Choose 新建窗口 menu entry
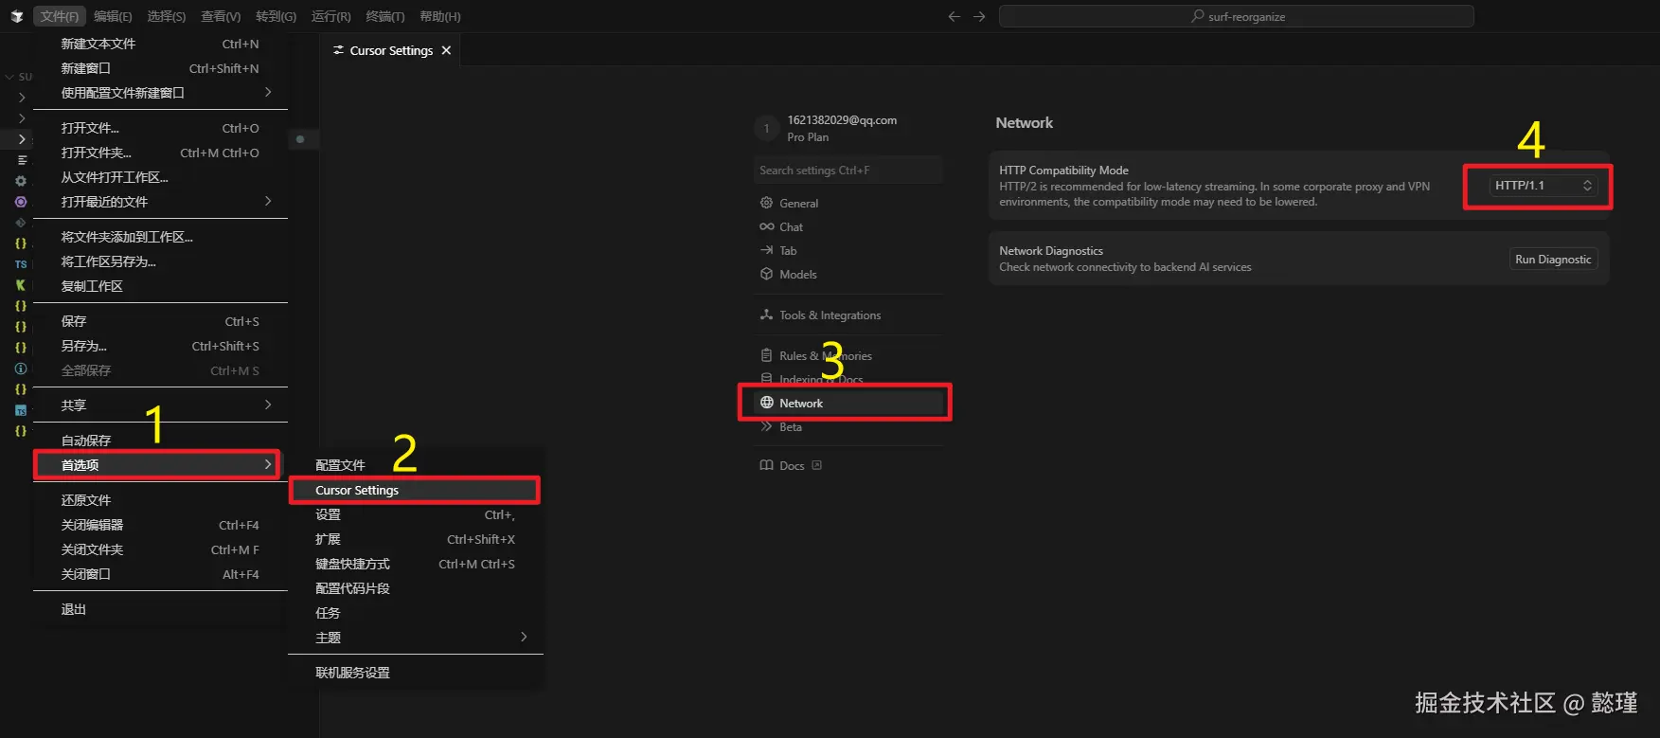 tap(160, 68)
